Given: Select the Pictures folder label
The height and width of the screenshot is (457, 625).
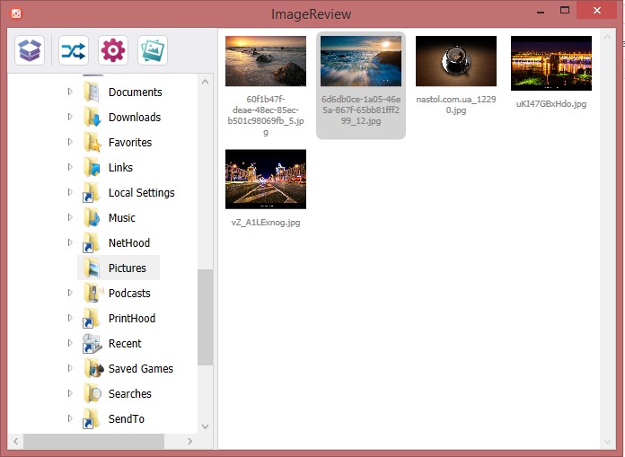Looking at the screenshot, I should (x=128, y=268).
